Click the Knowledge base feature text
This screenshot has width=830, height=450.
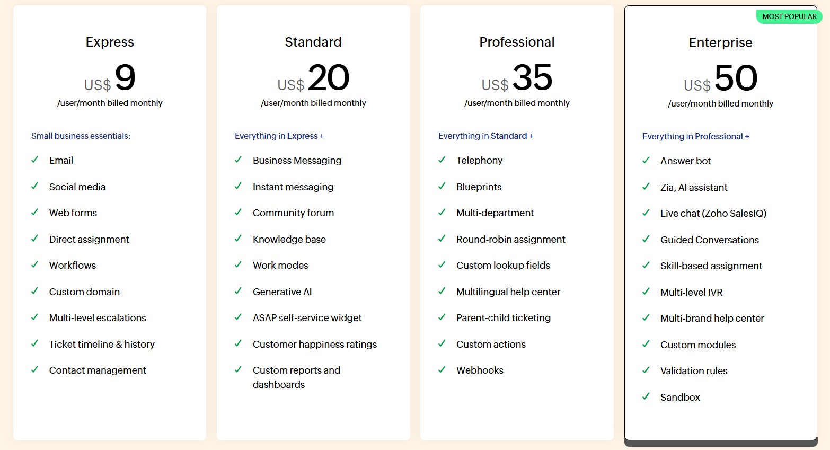pyautogui.click(x=289, y=239)
